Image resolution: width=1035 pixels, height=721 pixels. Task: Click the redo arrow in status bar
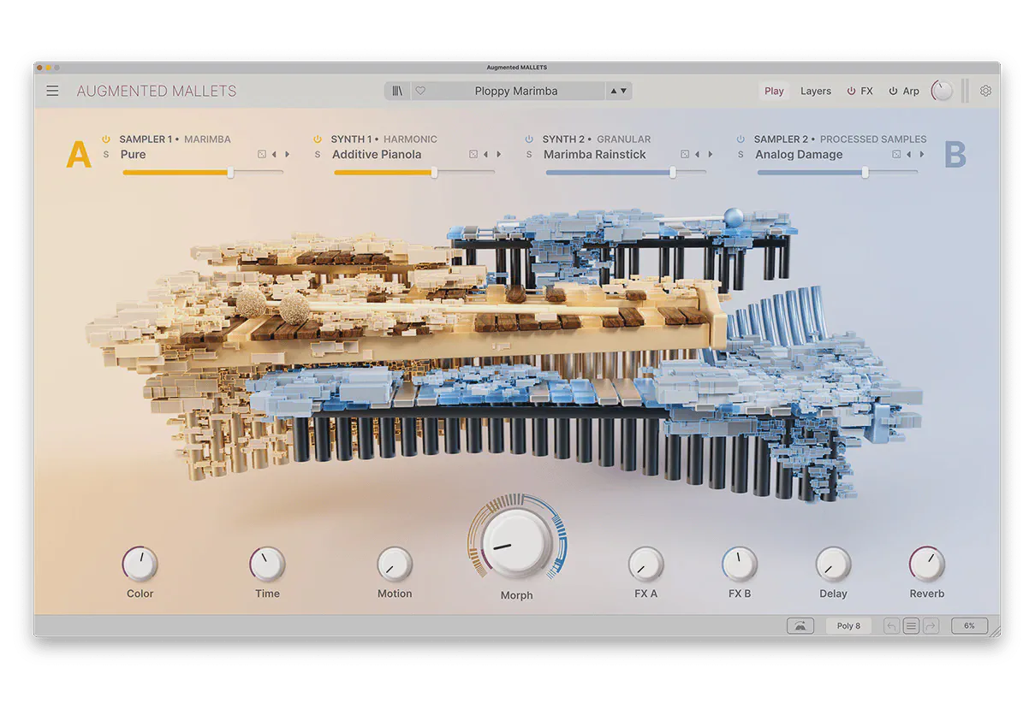coord(931,626)
